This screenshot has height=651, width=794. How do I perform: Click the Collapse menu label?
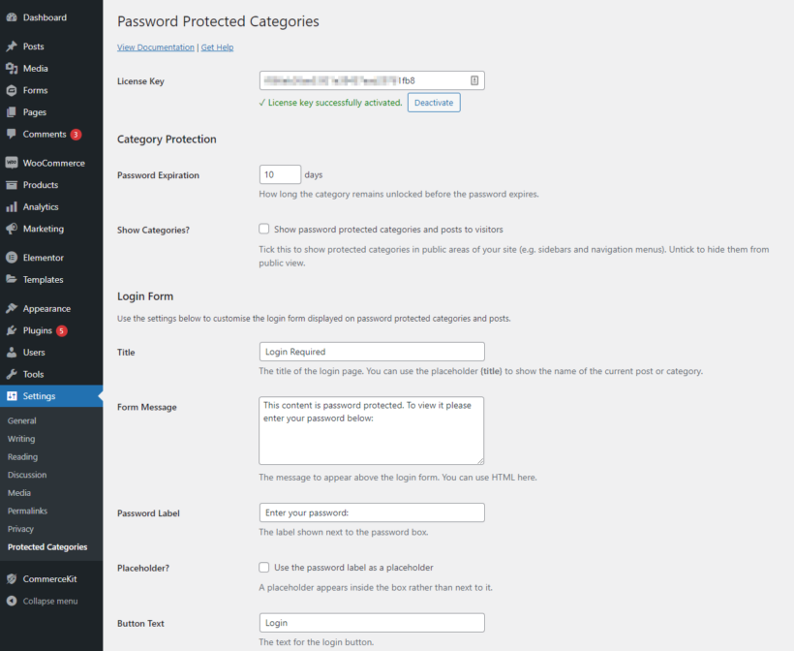50,601
